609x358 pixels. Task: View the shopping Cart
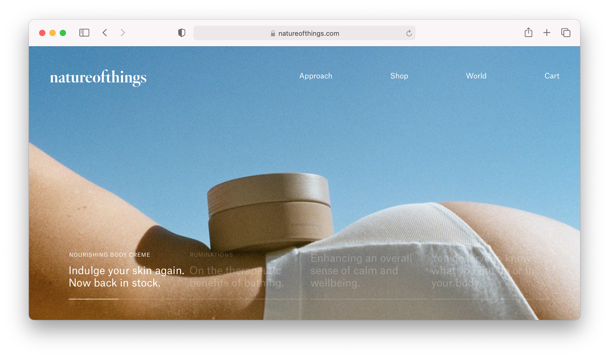(552, 76)
